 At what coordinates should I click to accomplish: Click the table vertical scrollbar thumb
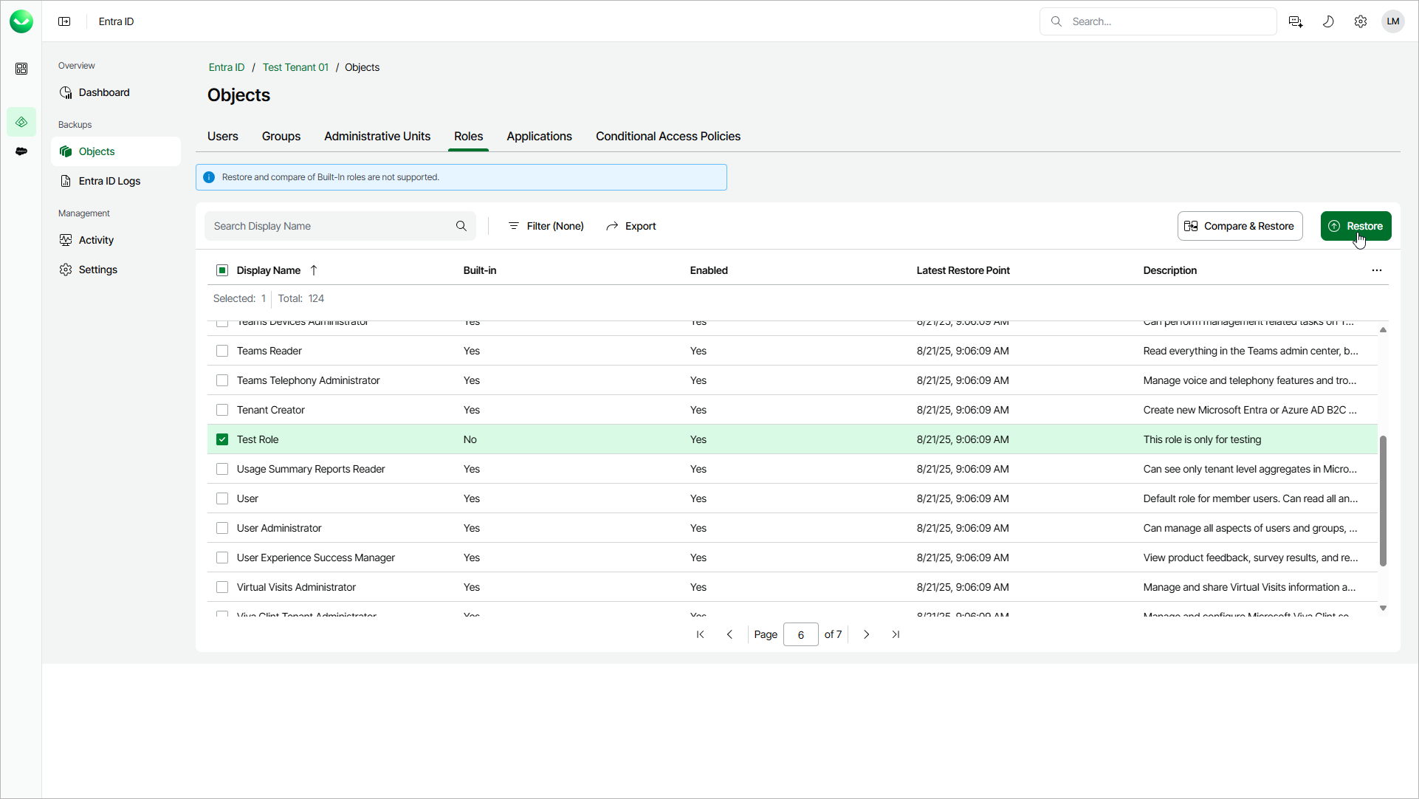1383,501
